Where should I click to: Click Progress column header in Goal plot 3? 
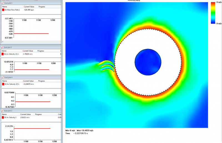pyautogui.click(x=41, y=51)
